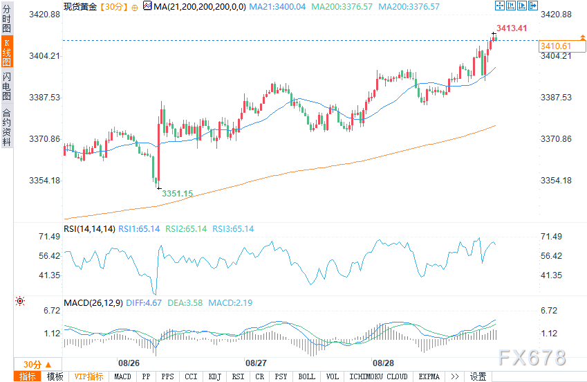This screenshot has width=587, height=382.
Task: Click the MA indicator picture icon
Action: click(x=147, y=6)
